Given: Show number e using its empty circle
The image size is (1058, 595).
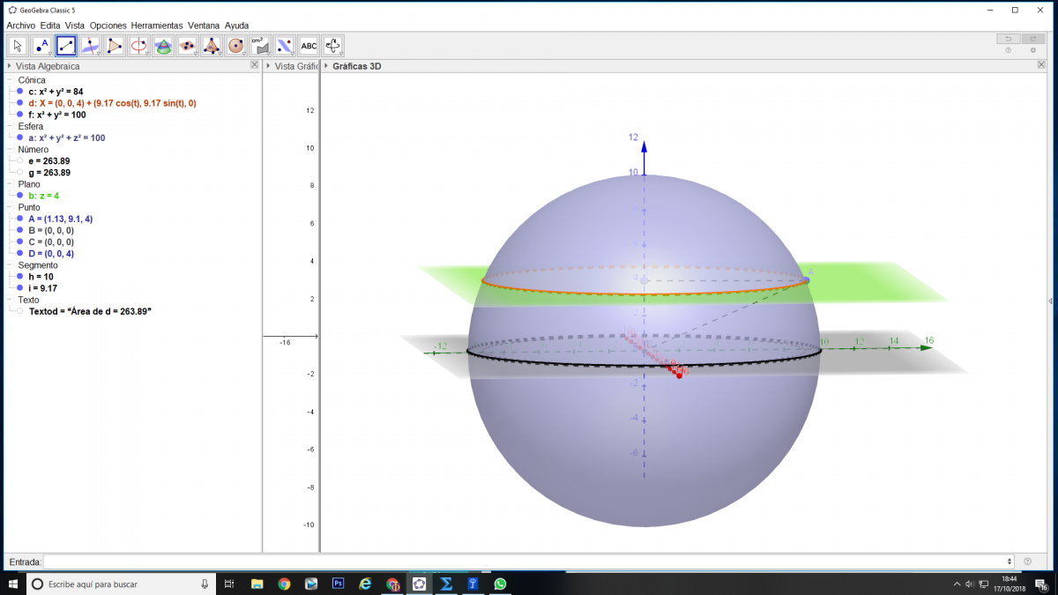Looking at the screenshot, I should click(x=19, y=161).
